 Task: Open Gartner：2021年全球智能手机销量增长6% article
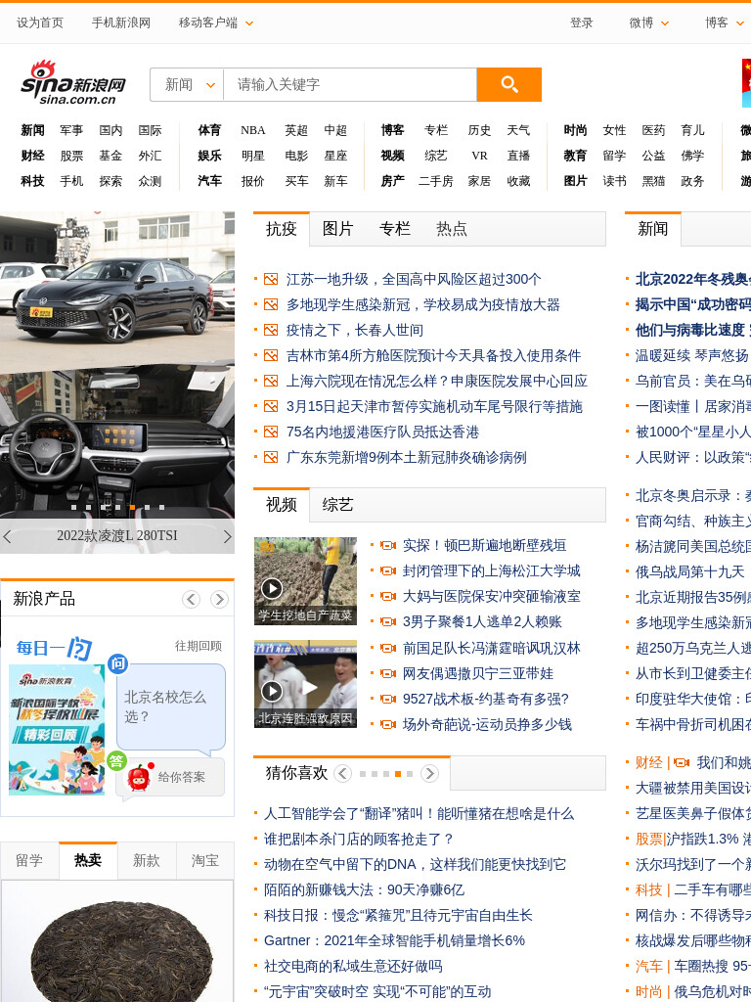pos(394,940)
